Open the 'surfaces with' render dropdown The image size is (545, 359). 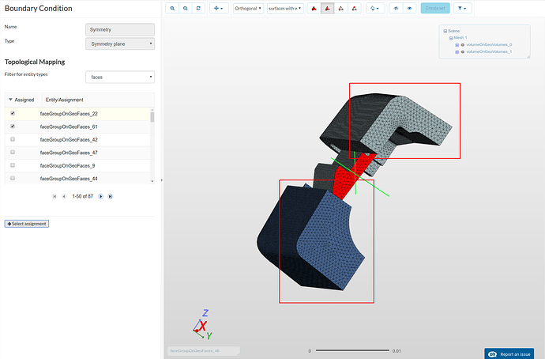284,8
